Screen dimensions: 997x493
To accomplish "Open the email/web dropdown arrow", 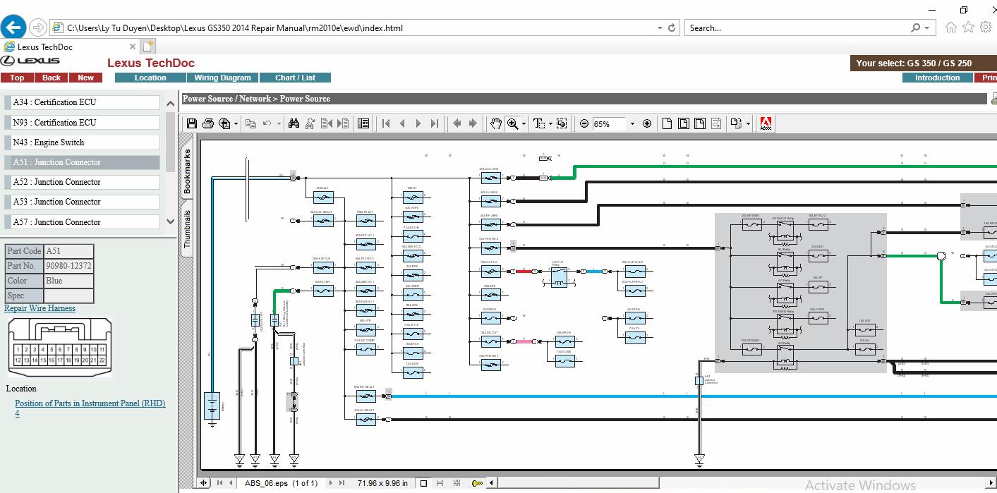I will click(x=236, y=123).
